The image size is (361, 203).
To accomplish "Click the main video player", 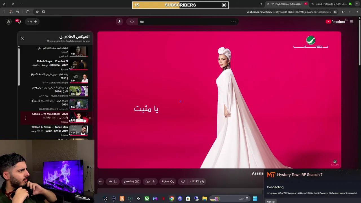I will pos(219,100).
